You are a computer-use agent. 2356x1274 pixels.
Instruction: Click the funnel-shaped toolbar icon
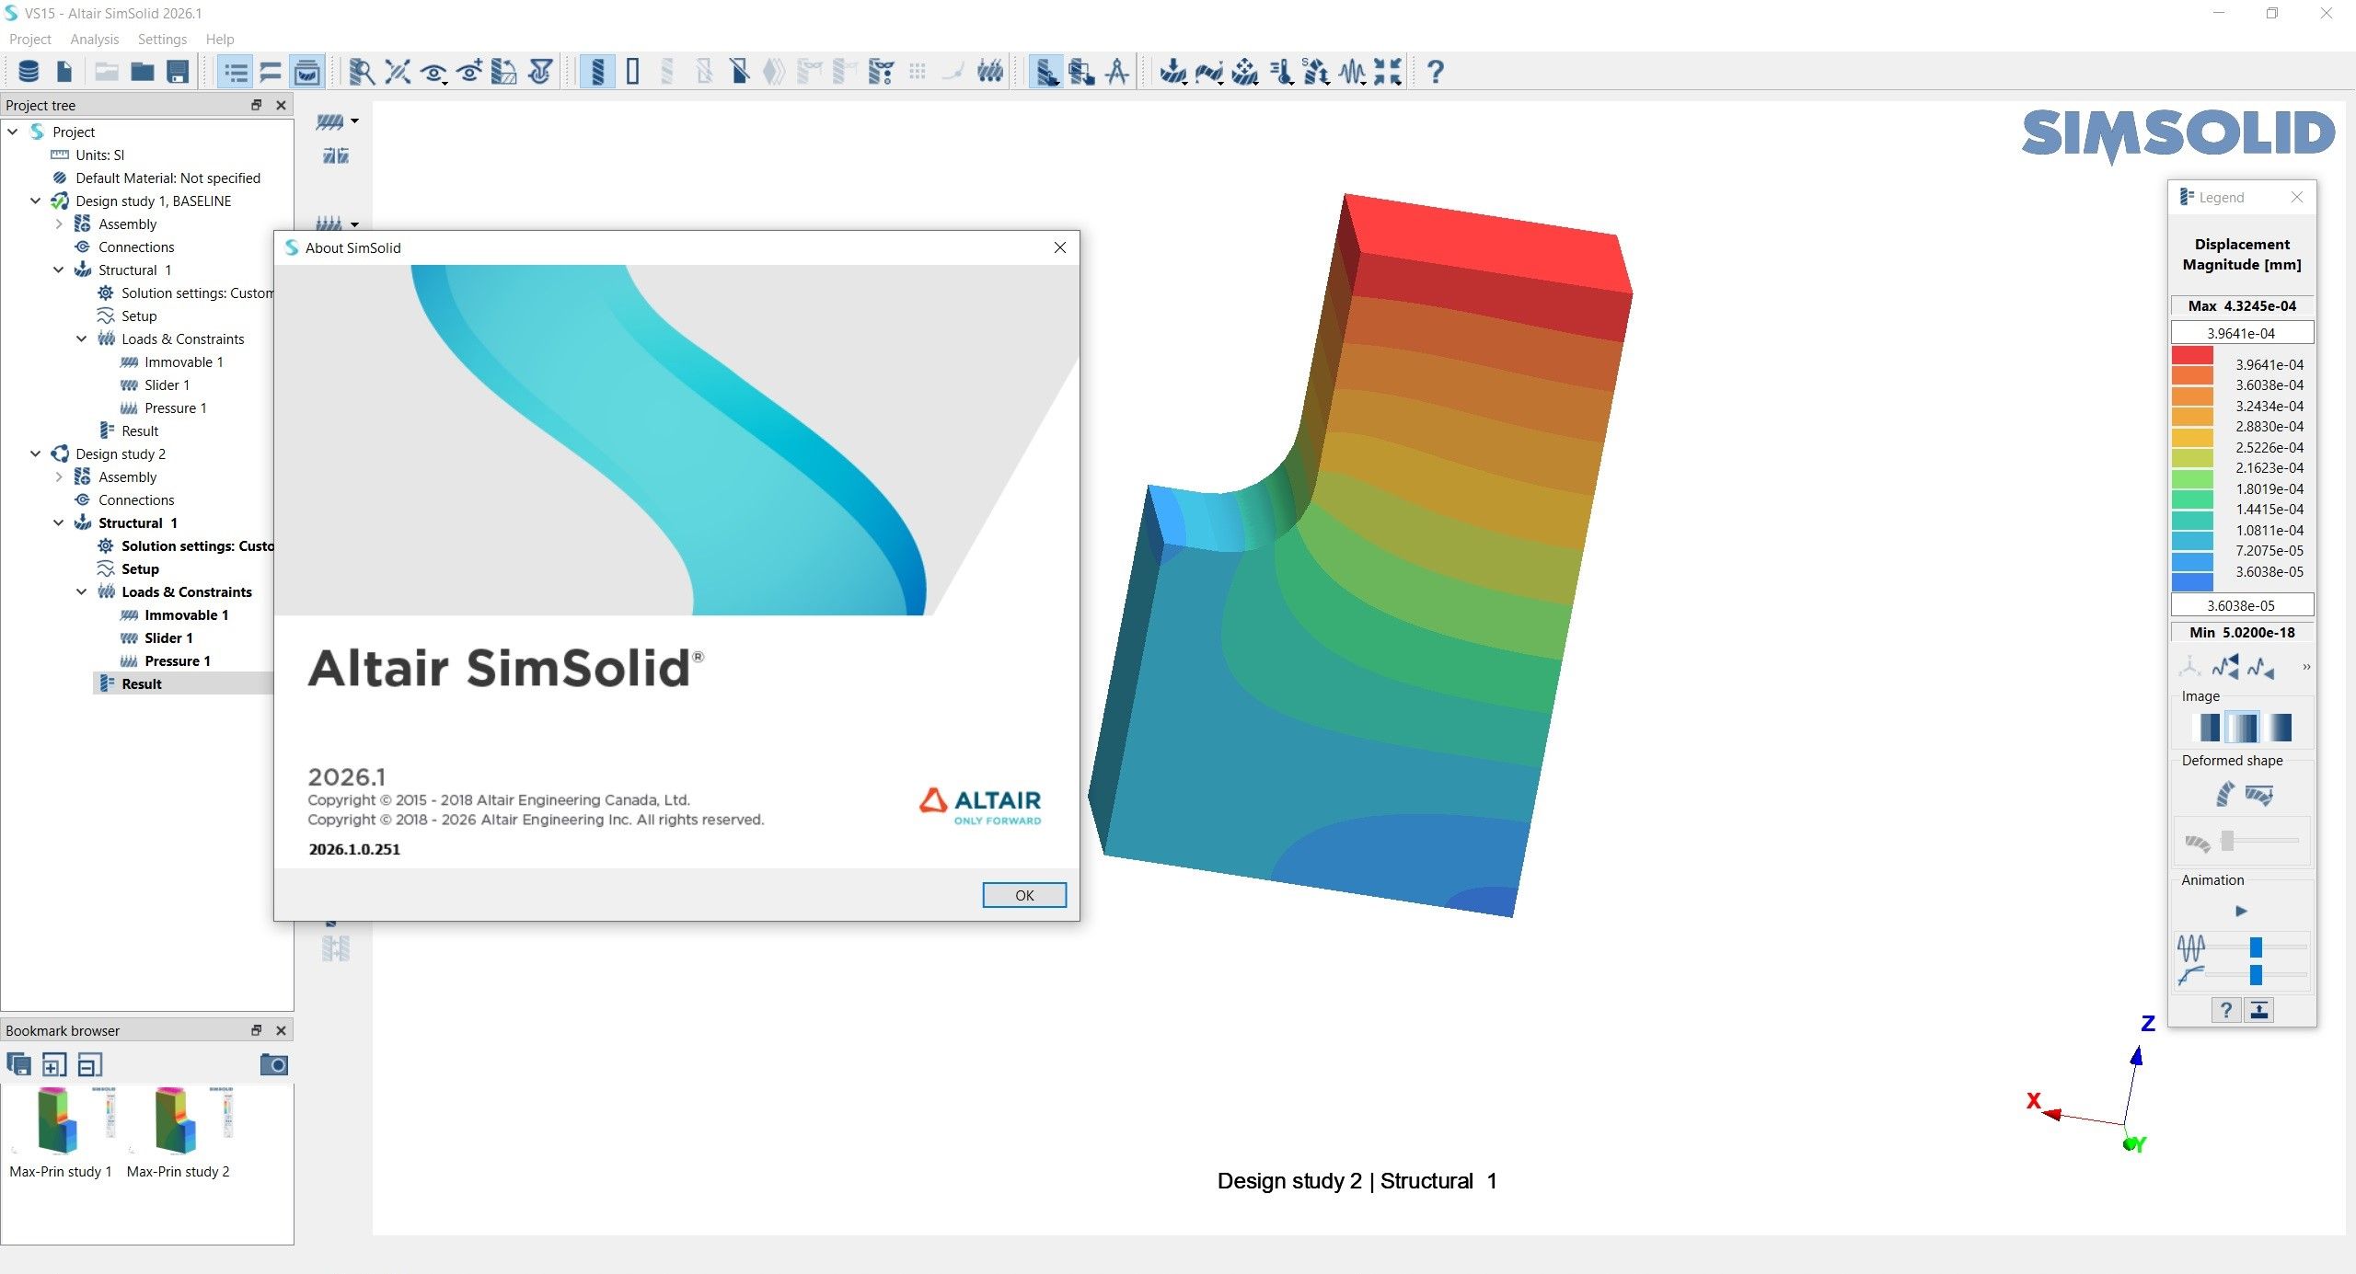[541, 71]
